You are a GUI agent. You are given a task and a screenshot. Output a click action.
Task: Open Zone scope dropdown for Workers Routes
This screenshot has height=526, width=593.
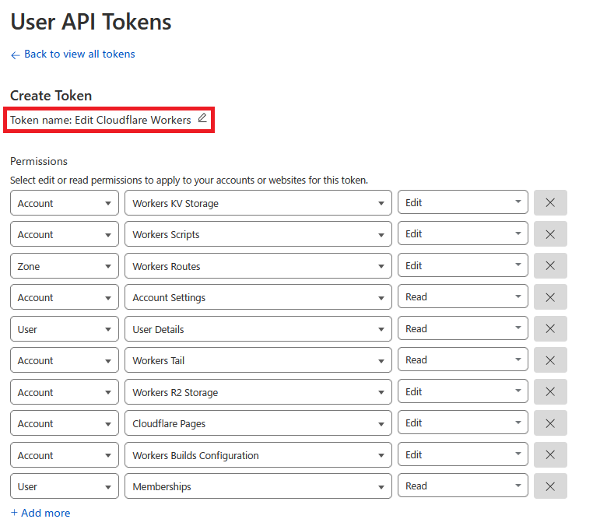pos(65,266)
